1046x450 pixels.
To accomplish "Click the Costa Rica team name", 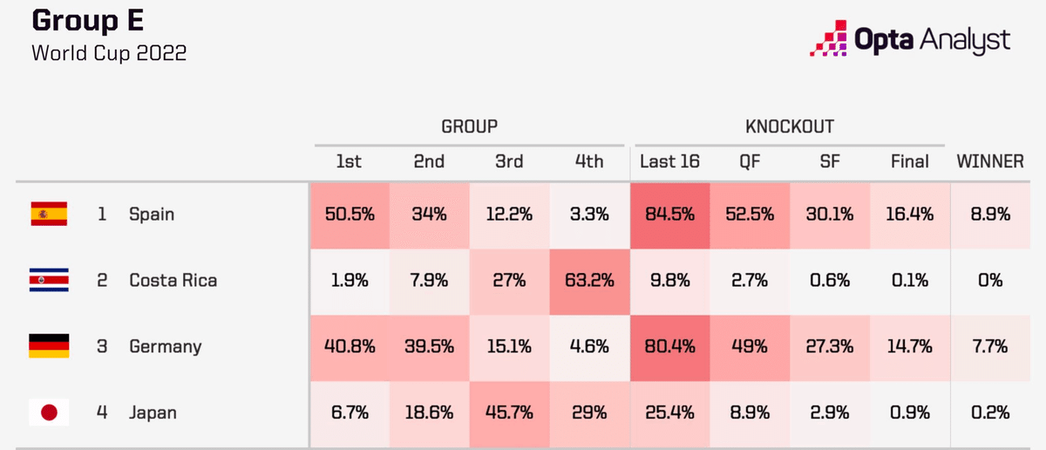I will point(173,280).
